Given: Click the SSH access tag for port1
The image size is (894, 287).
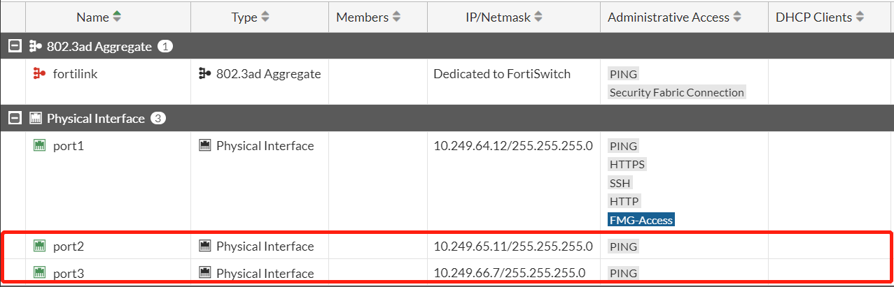Looking at the screenshot, I should click(620, 183).
